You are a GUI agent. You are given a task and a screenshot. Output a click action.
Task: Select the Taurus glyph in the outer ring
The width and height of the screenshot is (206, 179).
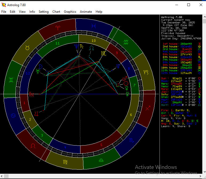point(27,48)
